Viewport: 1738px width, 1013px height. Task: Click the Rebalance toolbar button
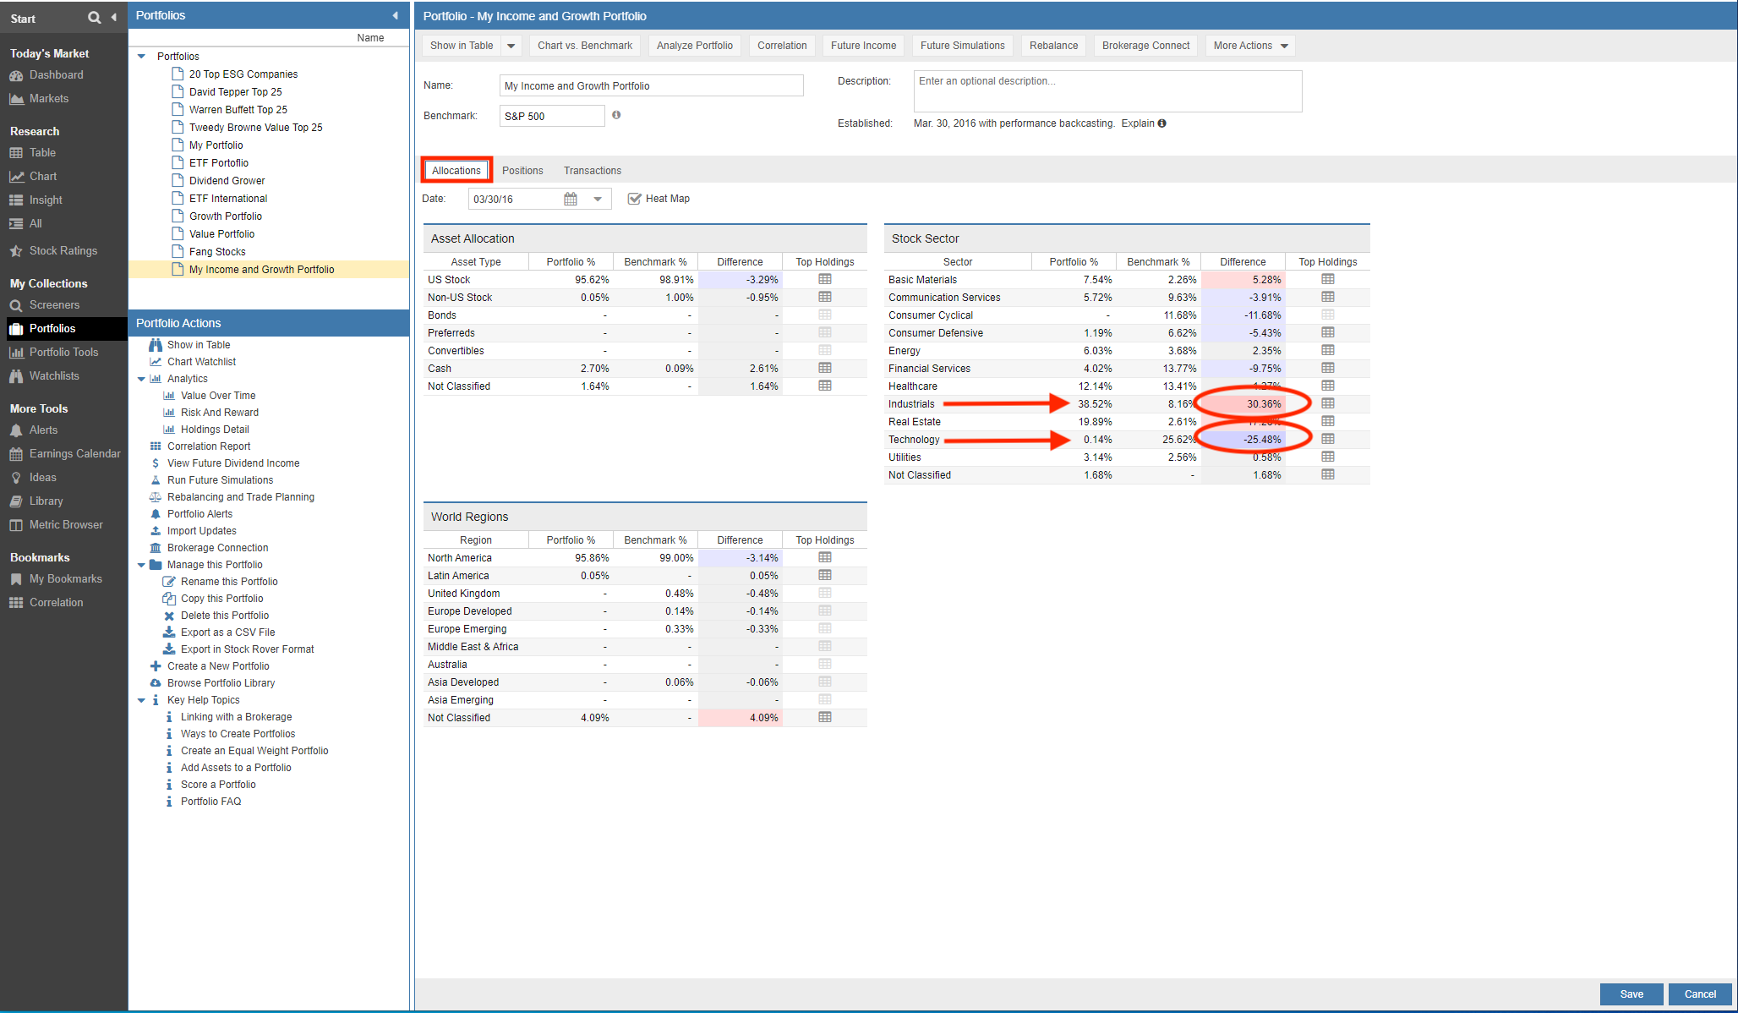(x=1052, y=46)
